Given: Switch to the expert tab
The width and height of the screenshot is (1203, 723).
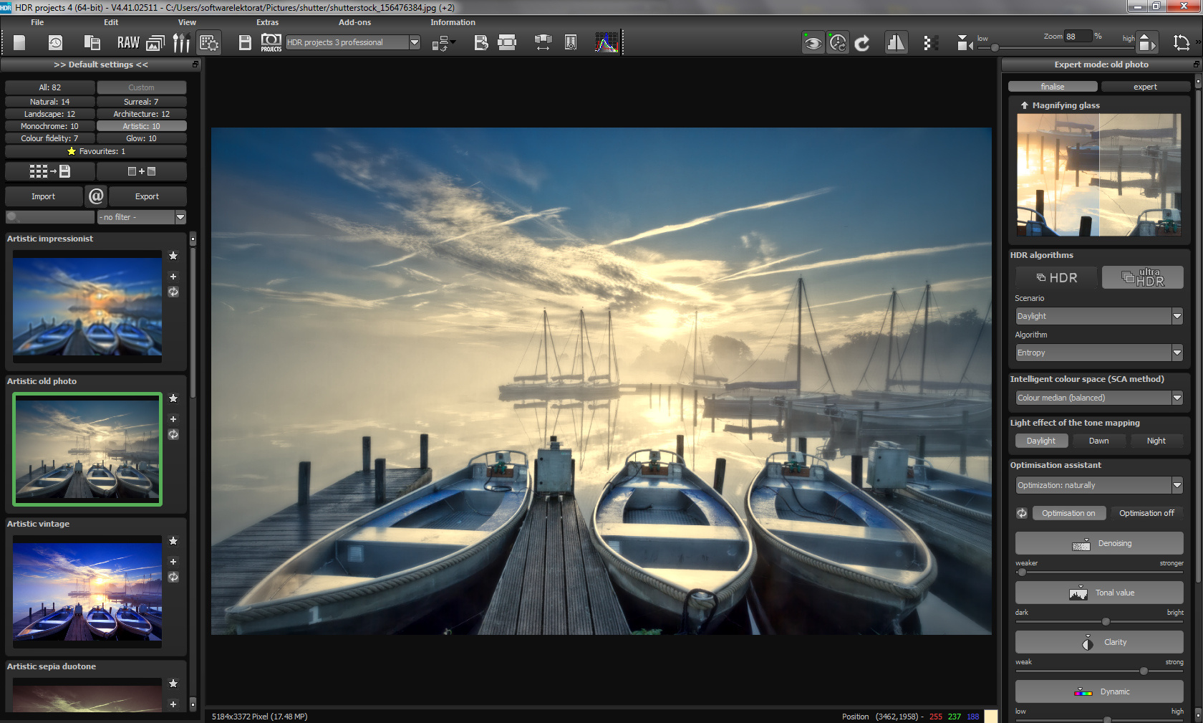Looking at the screenshot, I should coord(1145,87).
